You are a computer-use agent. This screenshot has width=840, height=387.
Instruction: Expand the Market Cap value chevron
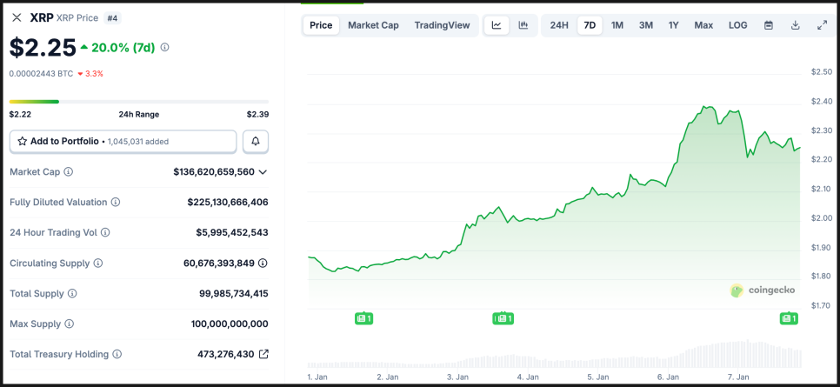(263, 172)
